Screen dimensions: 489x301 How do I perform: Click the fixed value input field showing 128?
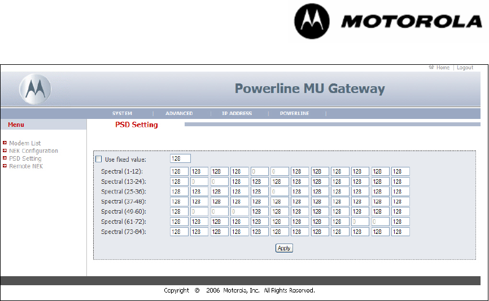point(180,158)
